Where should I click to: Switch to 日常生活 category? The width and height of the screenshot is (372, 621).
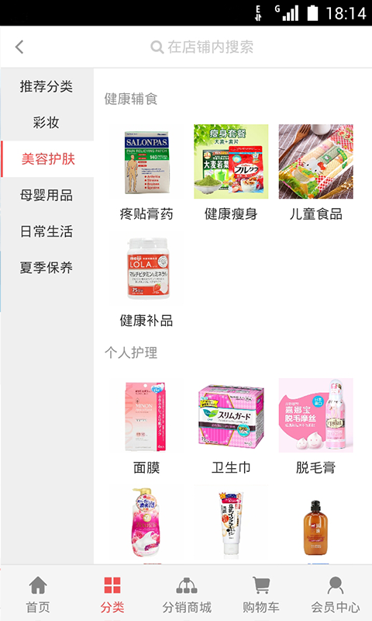pos(46,231)
